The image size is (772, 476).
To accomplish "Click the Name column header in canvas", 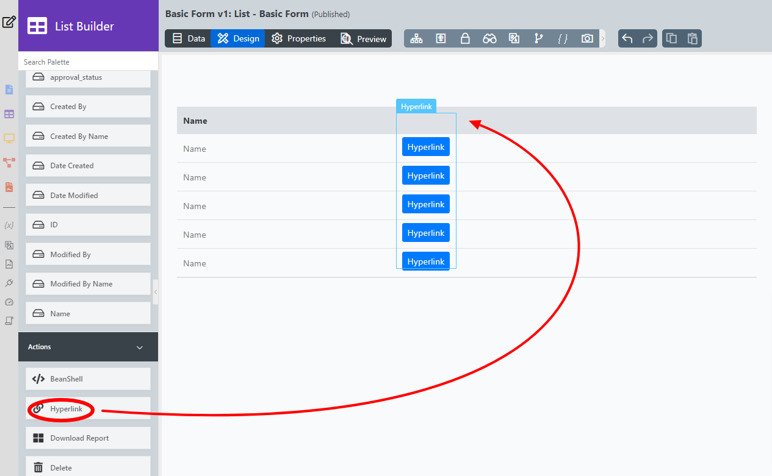I will tap(195, 121).
